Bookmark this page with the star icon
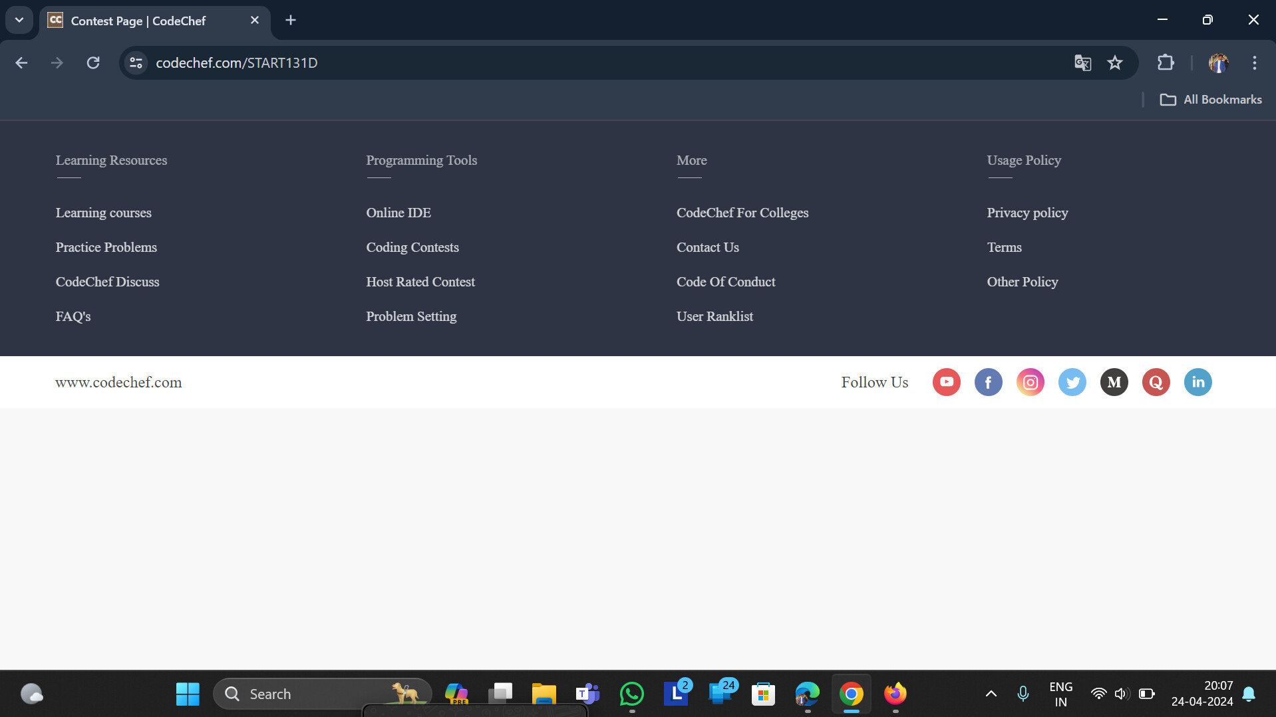 tap(1115, 62)
